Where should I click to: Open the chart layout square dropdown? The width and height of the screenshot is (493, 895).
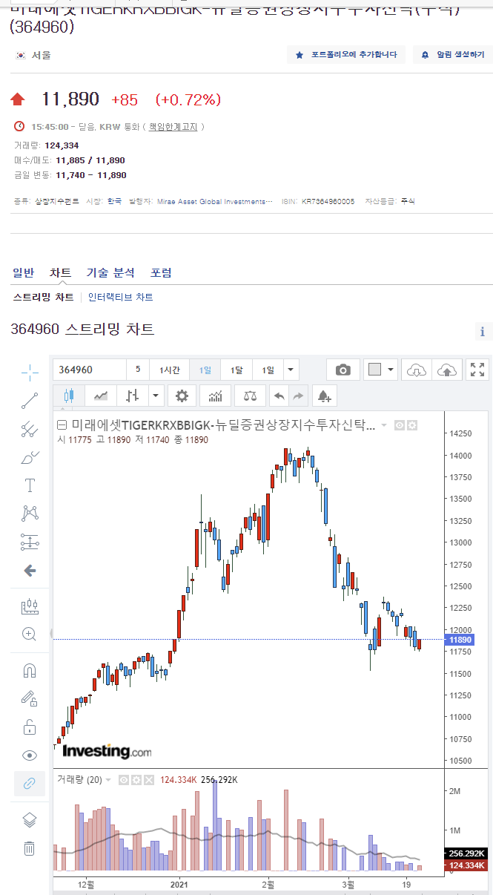point(383,370)
